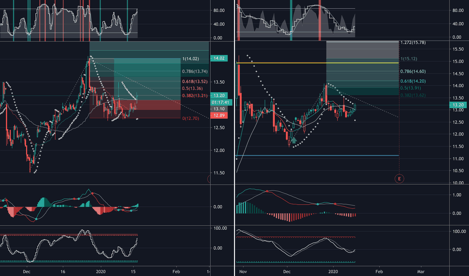Image resolution: width=469 pixels, height=276 pixels.
Task: Click the gray 13.10 price label
Action: 219,109
